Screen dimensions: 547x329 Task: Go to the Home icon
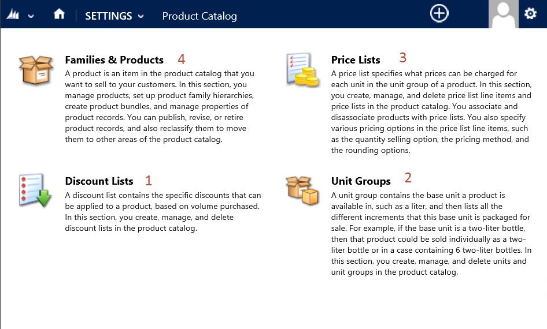[x=59, y=15]
